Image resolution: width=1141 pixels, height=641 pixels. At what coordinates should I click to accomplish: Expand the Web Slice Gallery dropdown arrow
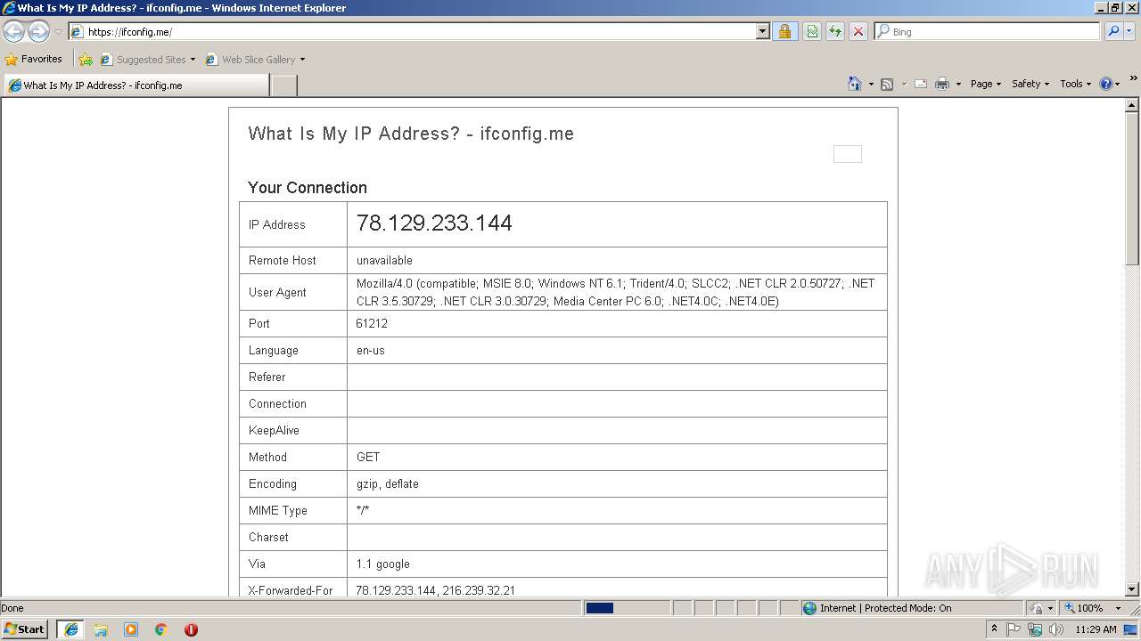(x=302, y=60)
